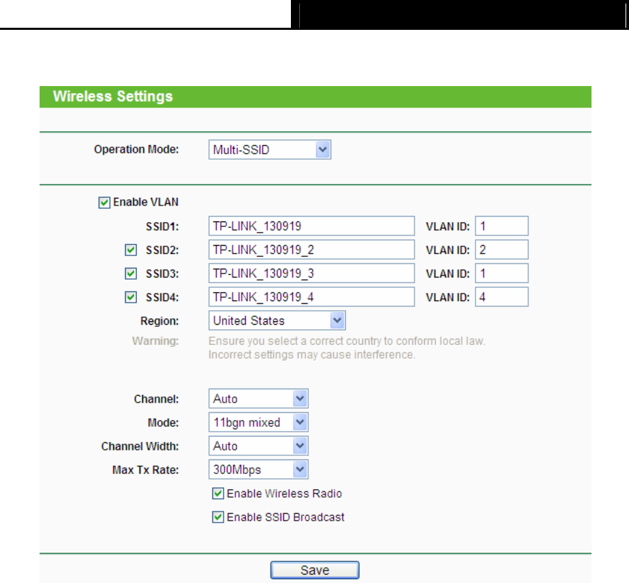
Task: Click the 'Operation Mode:' label
Action: pos(136,149)
